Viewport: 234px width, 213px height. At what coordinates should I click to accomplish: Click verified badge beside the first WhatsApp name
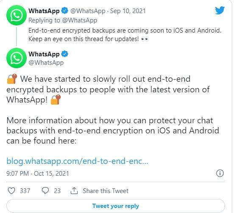point(65,11)
